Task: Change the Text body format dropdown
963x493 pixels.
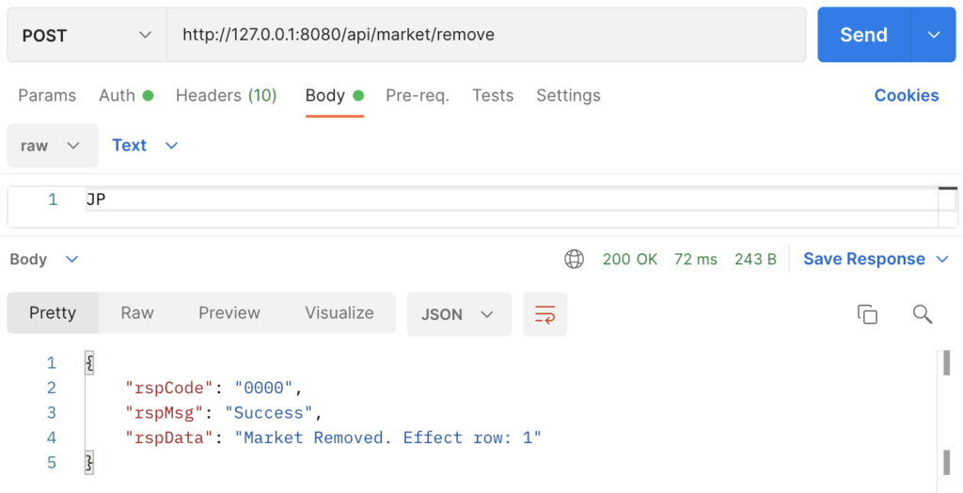Action: [x=145, y=146]
